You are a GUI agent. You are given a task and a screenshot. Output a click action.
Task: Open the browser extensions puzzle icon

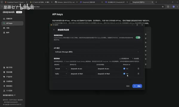(x=168, y=7)
